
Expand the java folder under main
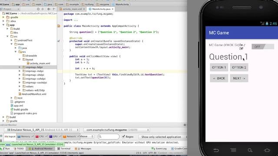point(16,48)
